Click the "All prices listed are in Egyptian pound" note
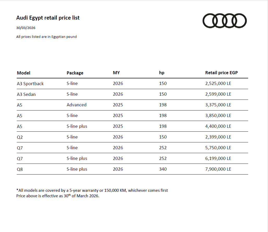Viewport: 268px width, 232px height. [x=46, y=37]
